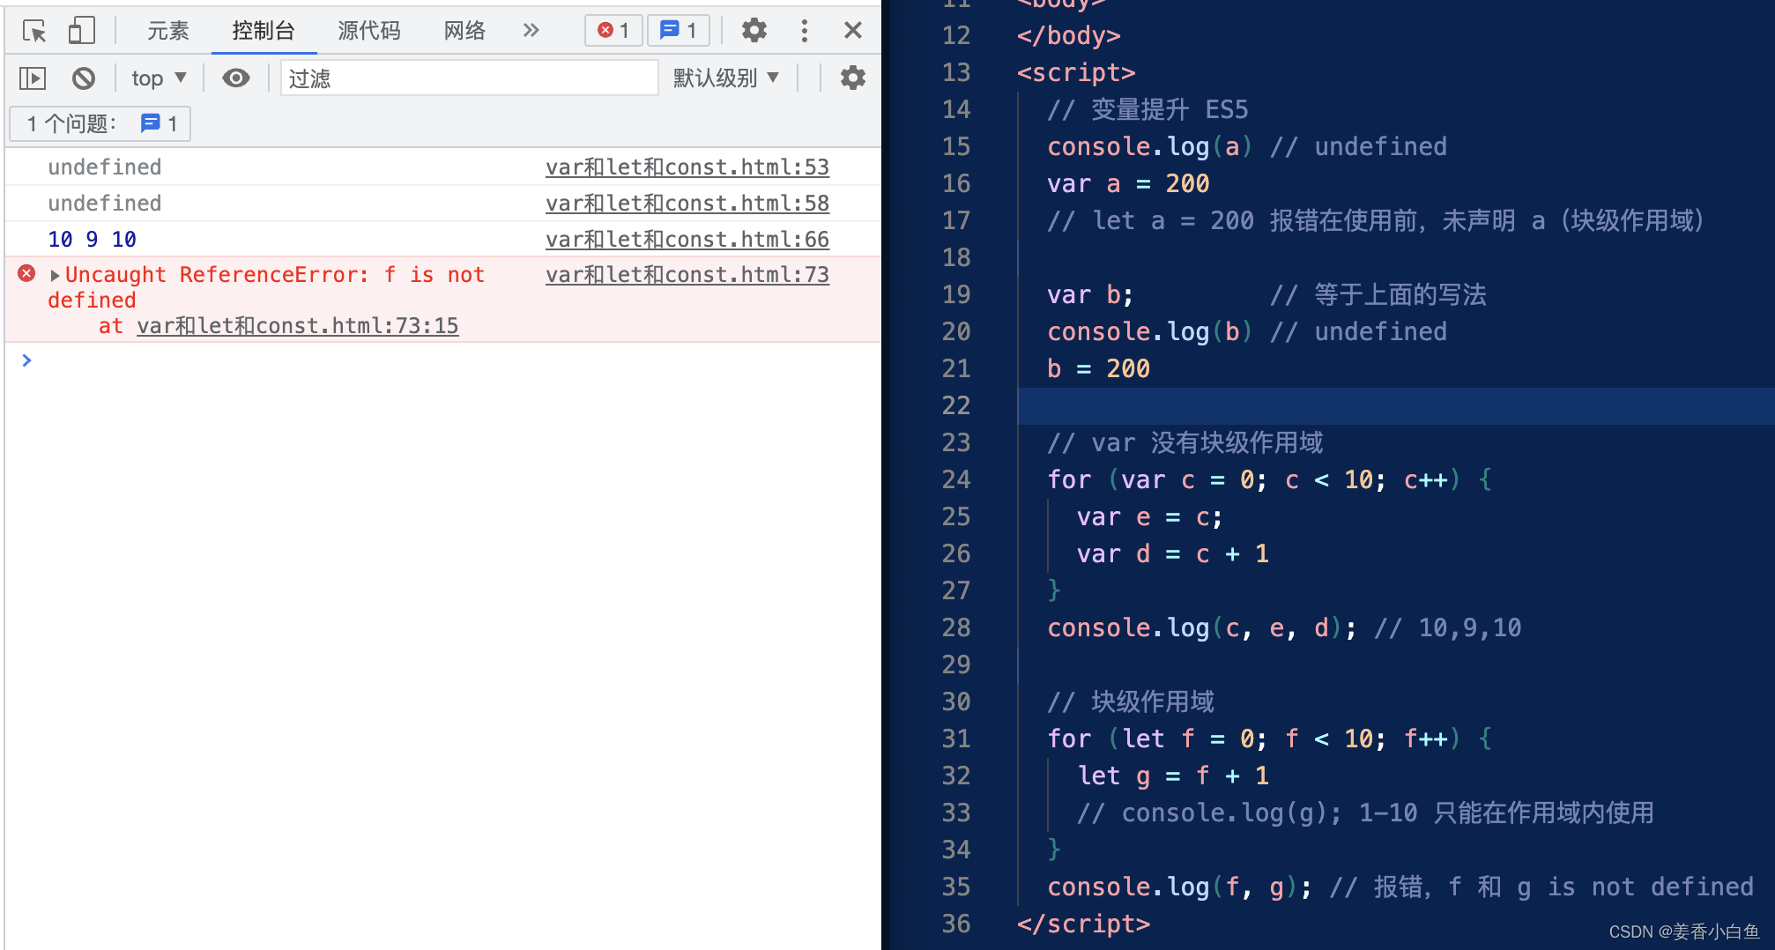Toggle the device toolbar icon
The image size is (1775, 950).
click(81, 31)
